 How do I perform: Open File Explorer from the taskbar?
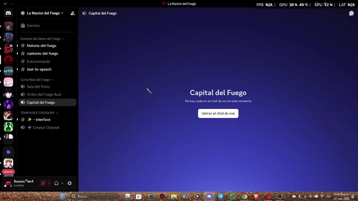point(174,197)
